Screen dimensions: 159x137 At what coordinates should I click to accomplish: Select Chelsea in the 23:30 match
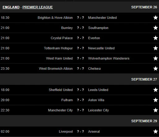(94, 68)
